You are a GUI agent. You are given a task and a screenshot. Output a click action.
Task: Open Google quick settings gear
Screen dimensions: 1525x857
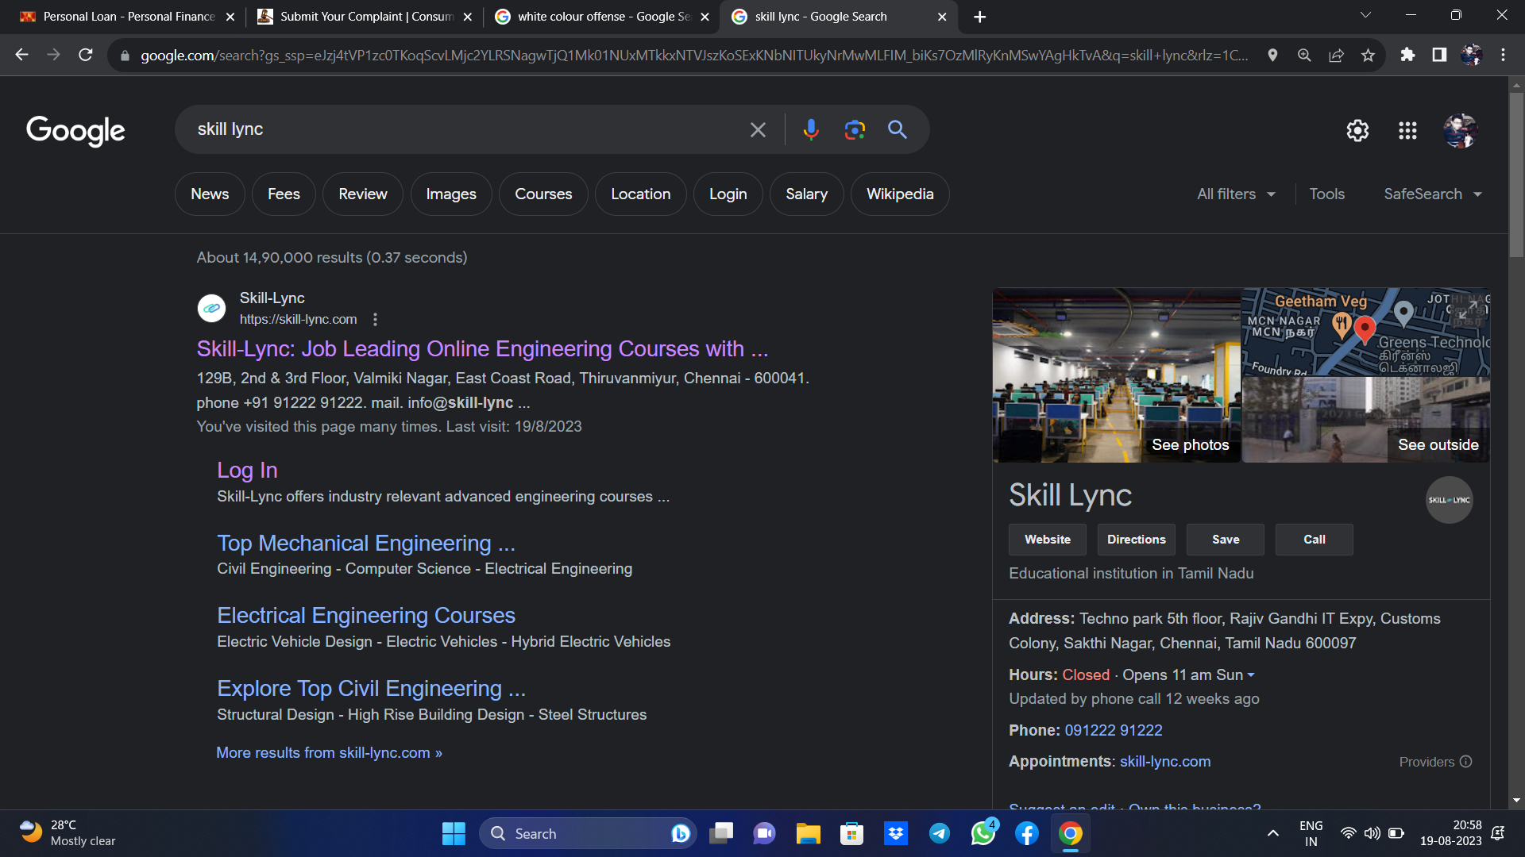1357,130
